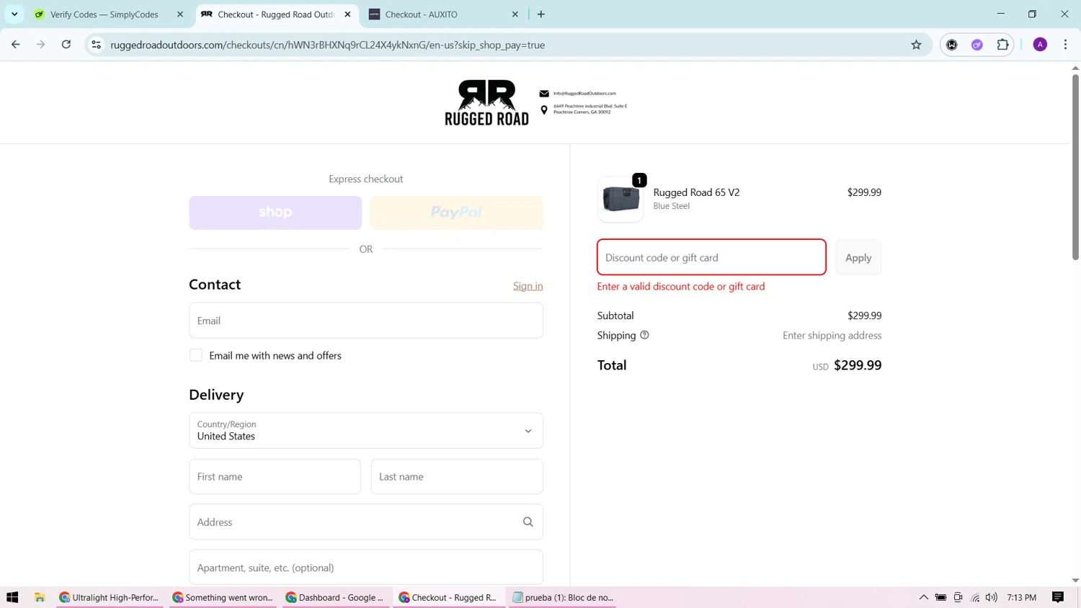Open the Chrome three-dot menu

click(1065, 45)
